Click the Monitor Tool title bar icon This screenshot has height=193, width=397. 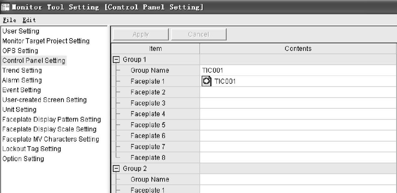coord(5,7)
